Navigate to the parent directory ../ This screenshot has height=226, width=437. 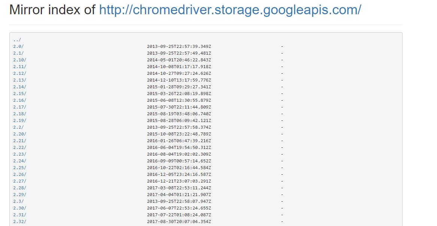point(15,39)
